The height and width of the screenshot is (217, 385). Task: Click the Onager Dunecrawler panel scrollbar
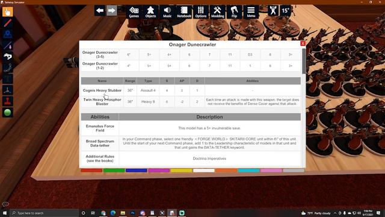[304, 61]
